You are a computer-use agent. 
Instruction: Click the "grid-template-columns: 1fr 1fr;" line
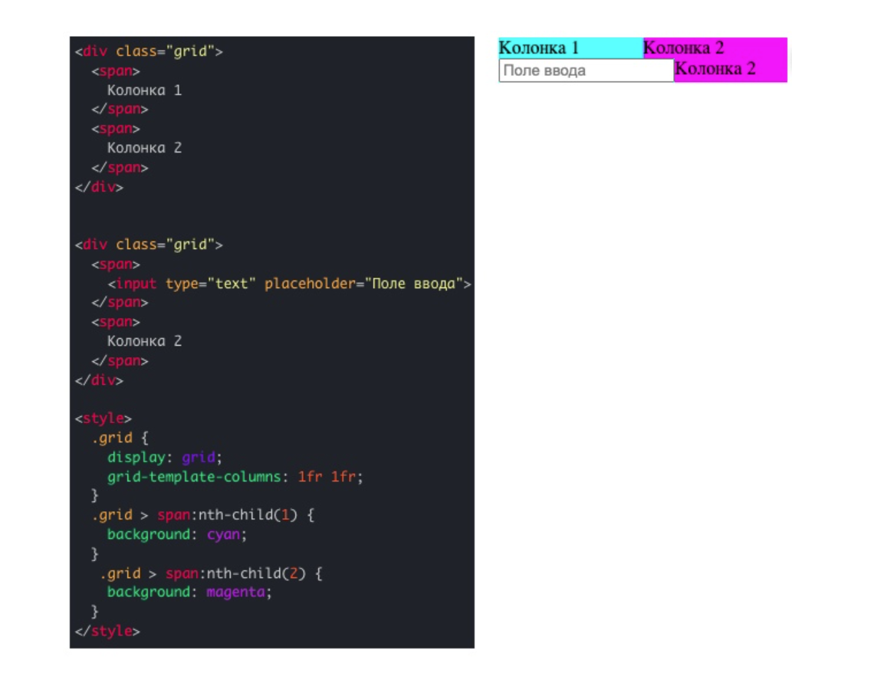235,477
